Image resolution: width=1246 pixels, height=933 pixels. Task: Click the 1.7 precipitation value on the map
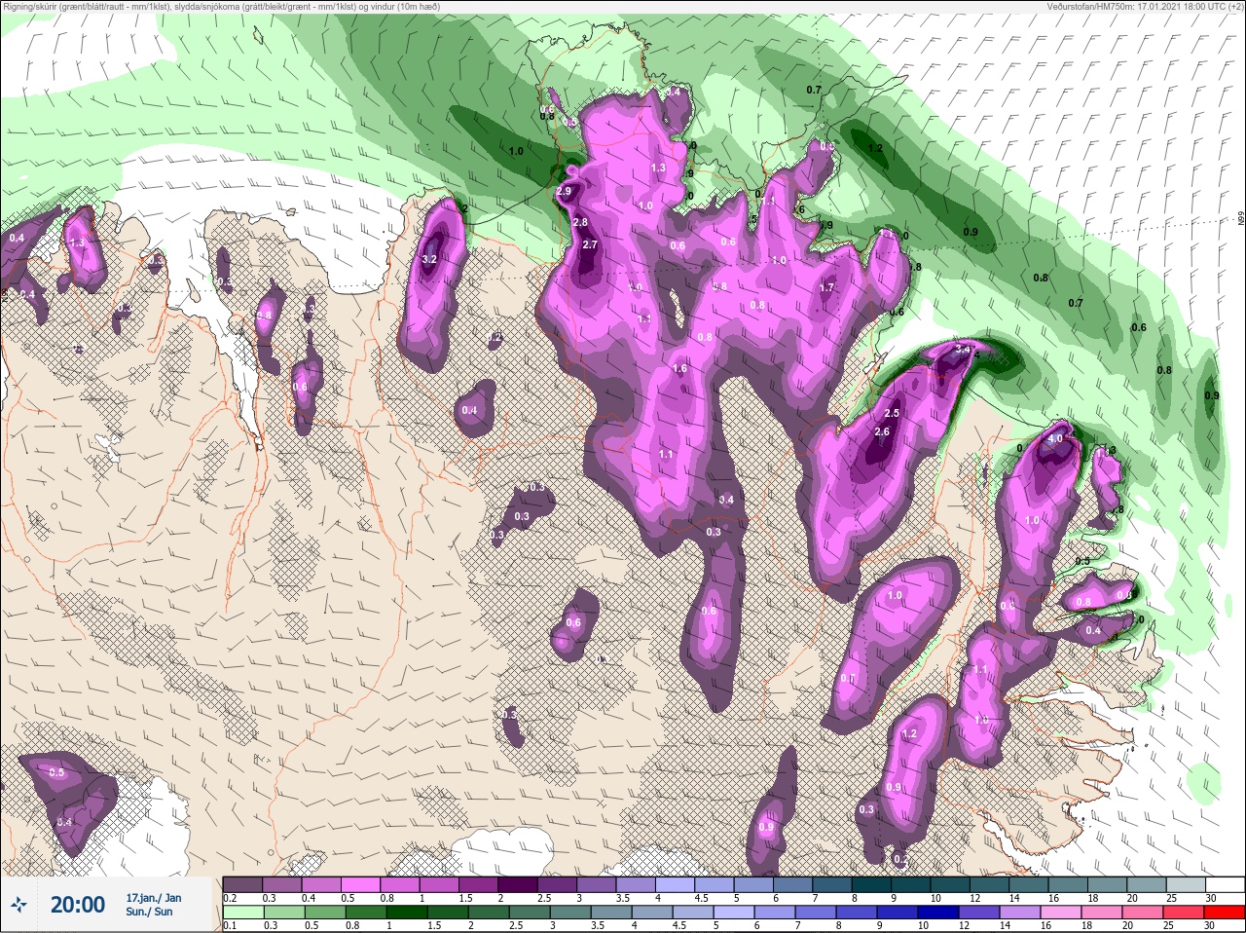click(826, 288)
